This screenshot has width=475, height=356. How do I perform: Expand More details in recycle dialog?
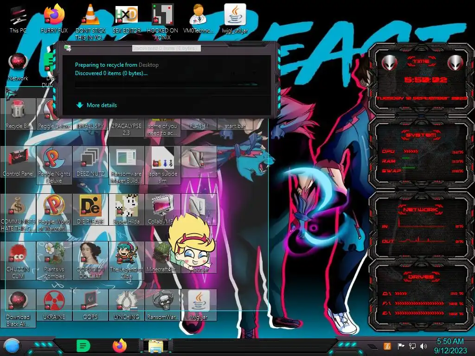click(x=96, y=105)
